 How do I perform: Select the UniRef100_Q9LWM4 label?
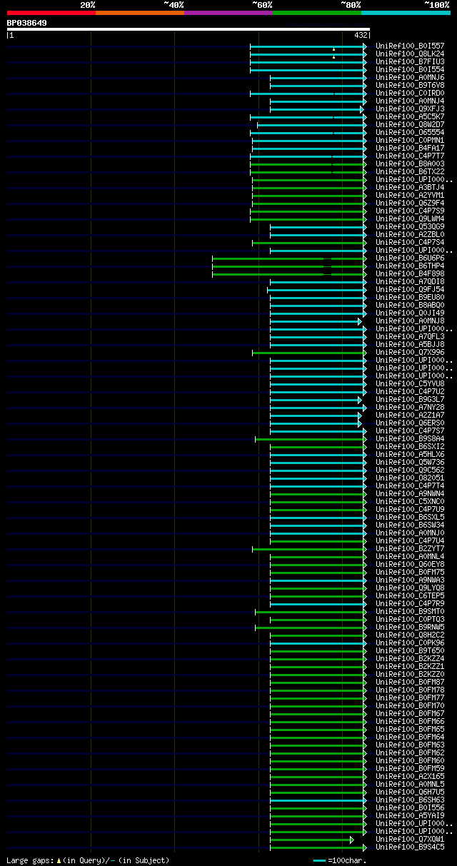tap(410, 218)
